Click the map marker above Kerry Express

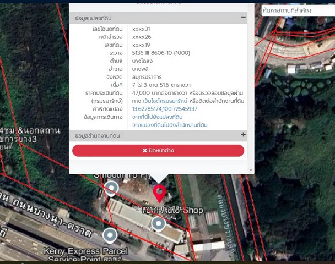(x=110, y=235)
